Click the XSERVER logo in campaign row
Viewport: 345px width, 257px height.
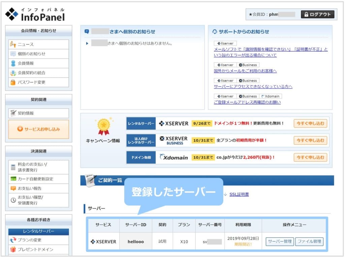pos(174,123)
